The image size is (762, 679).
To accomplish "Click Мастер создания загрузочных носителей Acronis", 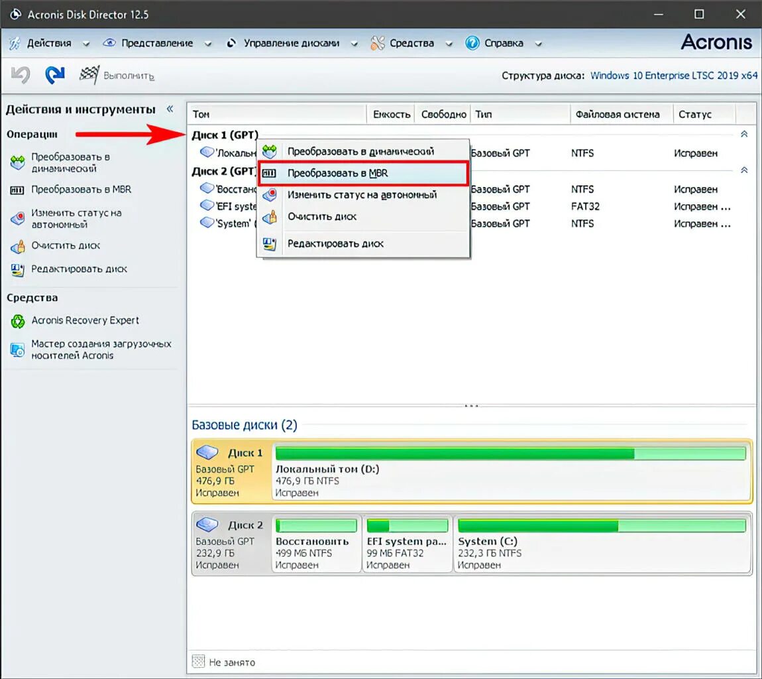I will (101, 349).
